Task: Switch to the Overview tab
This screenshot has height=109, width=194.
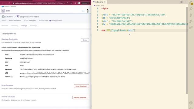Action: pyautogui.click(x=5, y=25)
